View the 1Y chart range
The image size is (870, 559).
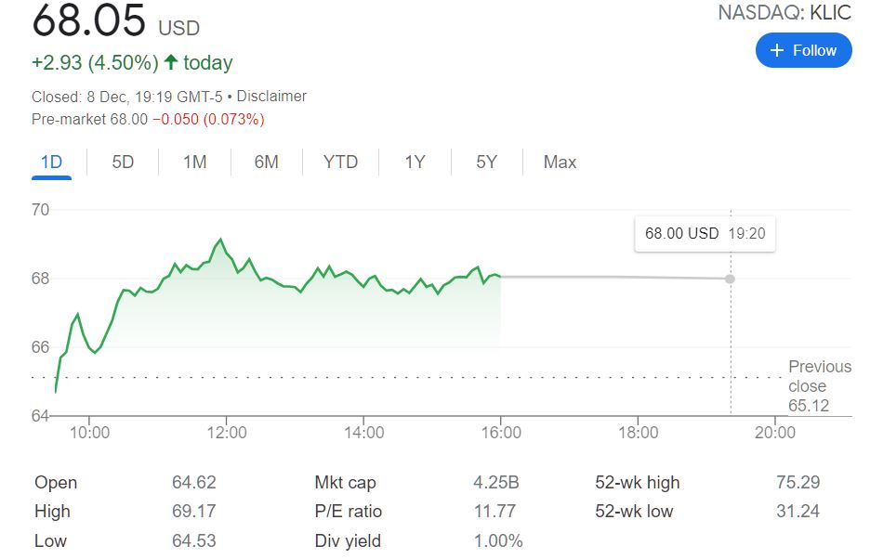point(415,162)
